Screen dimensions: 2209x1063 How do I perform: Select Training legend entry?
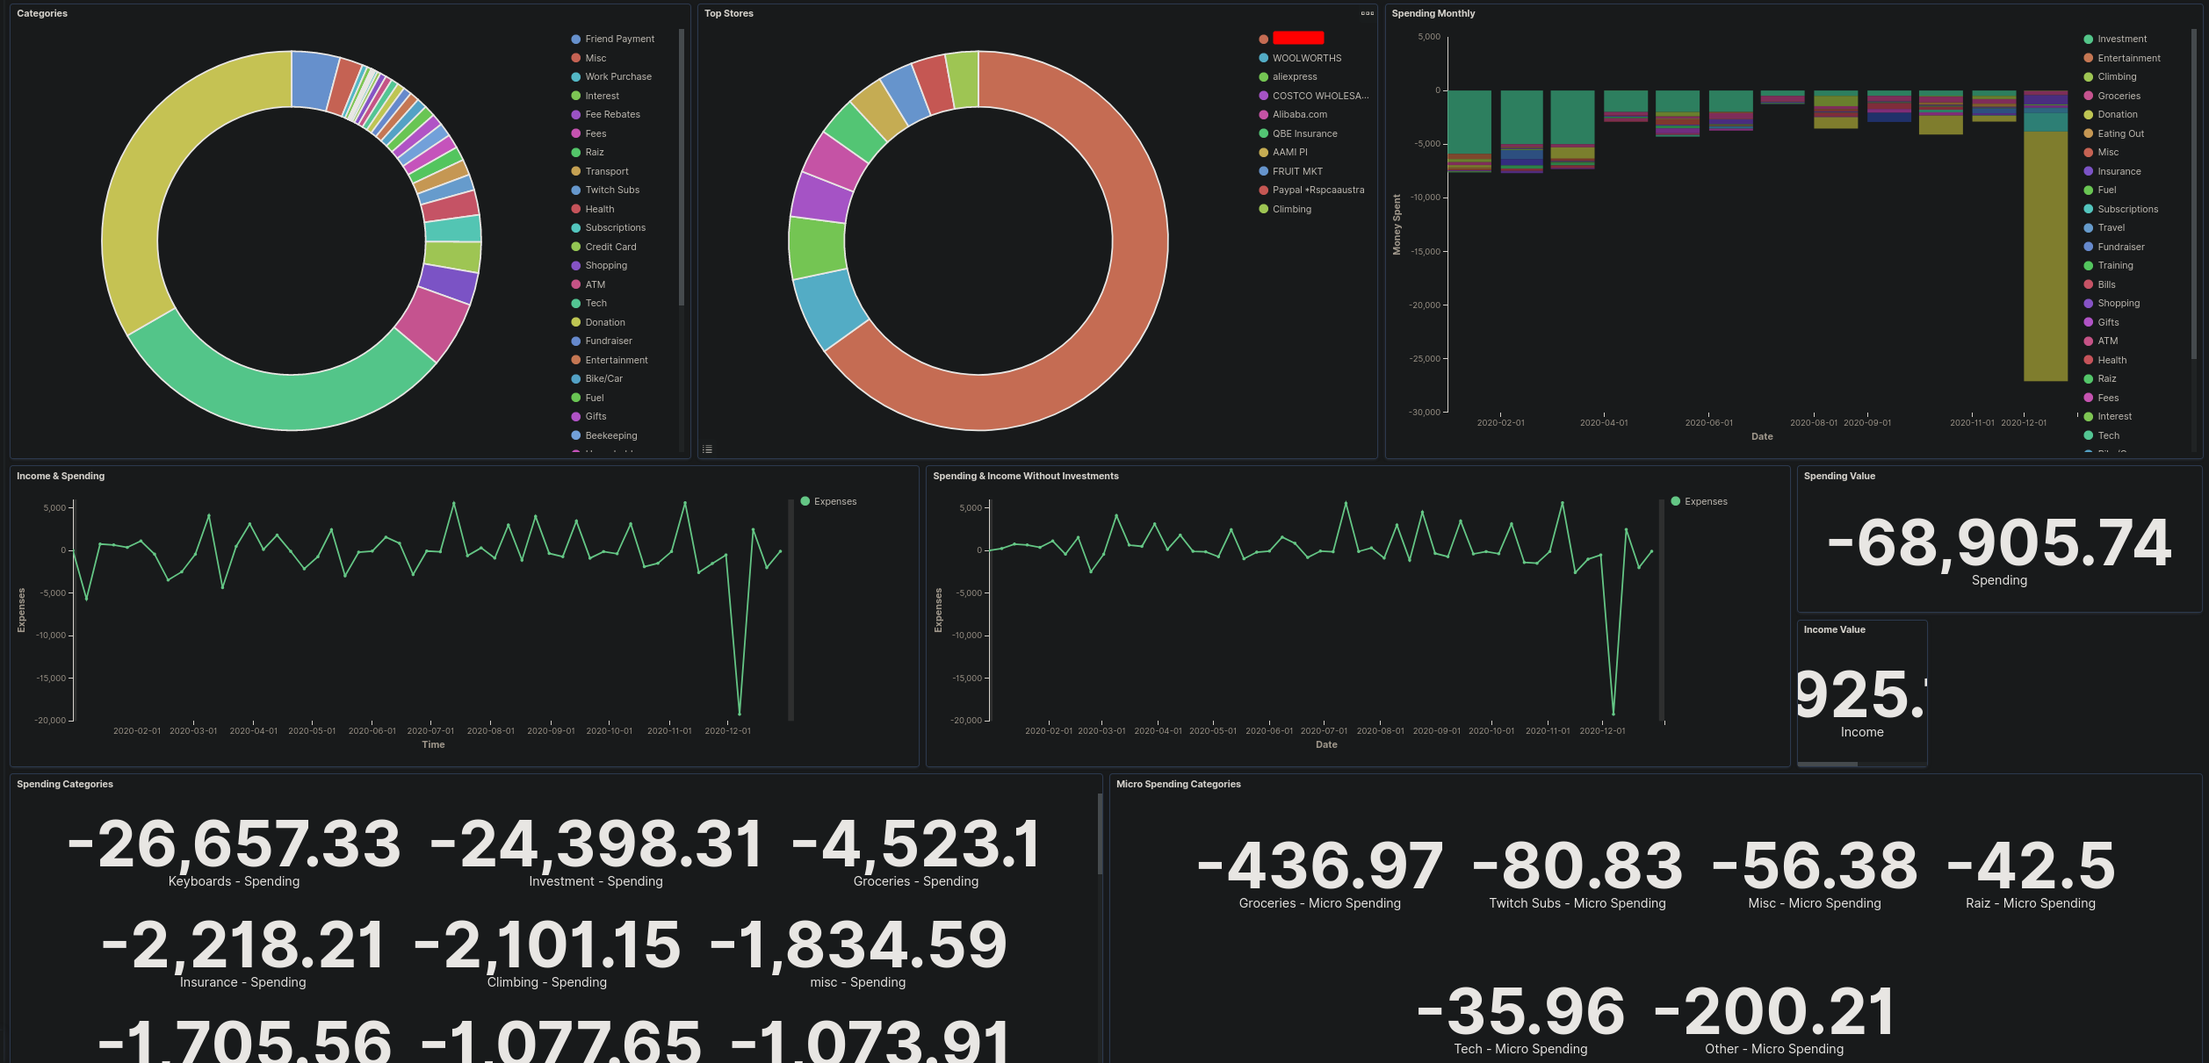[2115, 266]
